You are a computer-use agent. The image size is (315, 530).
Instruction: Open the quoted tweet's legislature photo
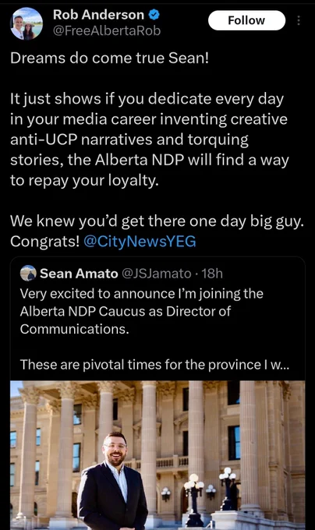[157, 455]
